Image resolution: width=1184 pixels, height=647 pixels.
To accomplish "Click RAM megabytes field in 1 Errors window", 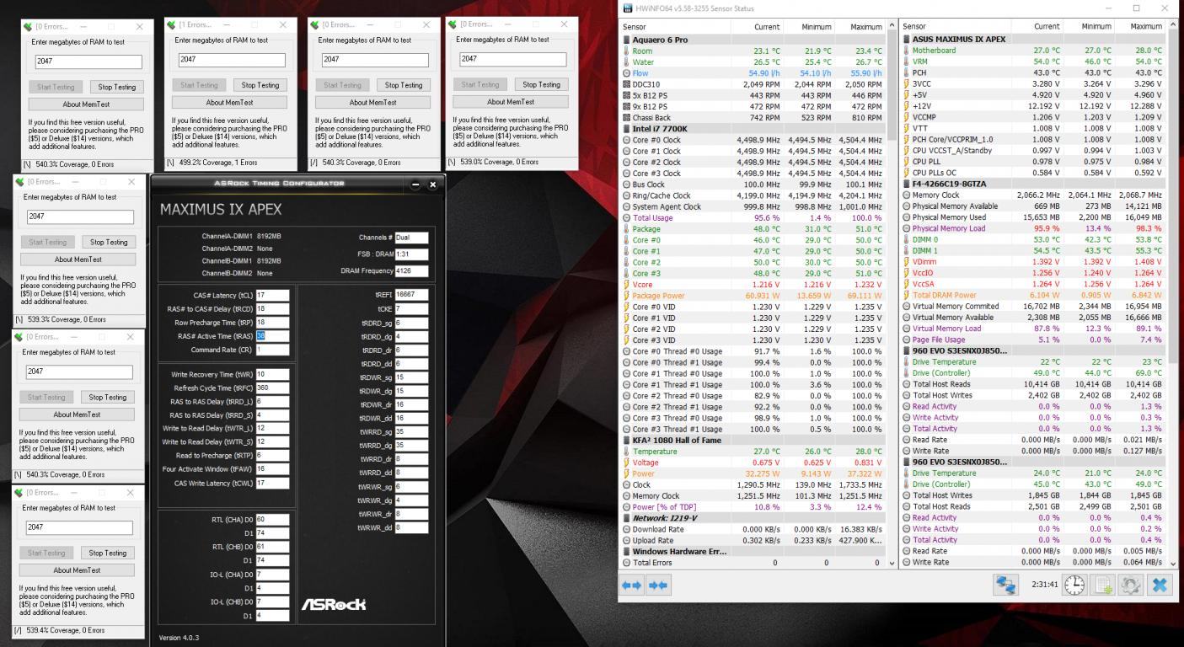I will (231, 60).
